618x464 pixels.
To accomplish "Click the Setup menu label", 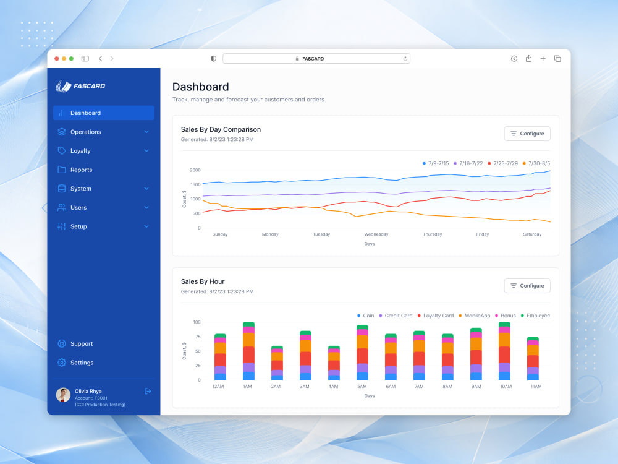I will (x=78, y=226).
